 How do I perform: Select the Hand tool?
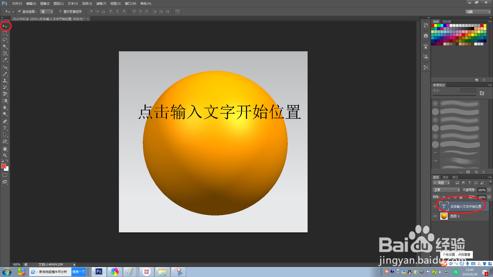click(x=5, y=149)
